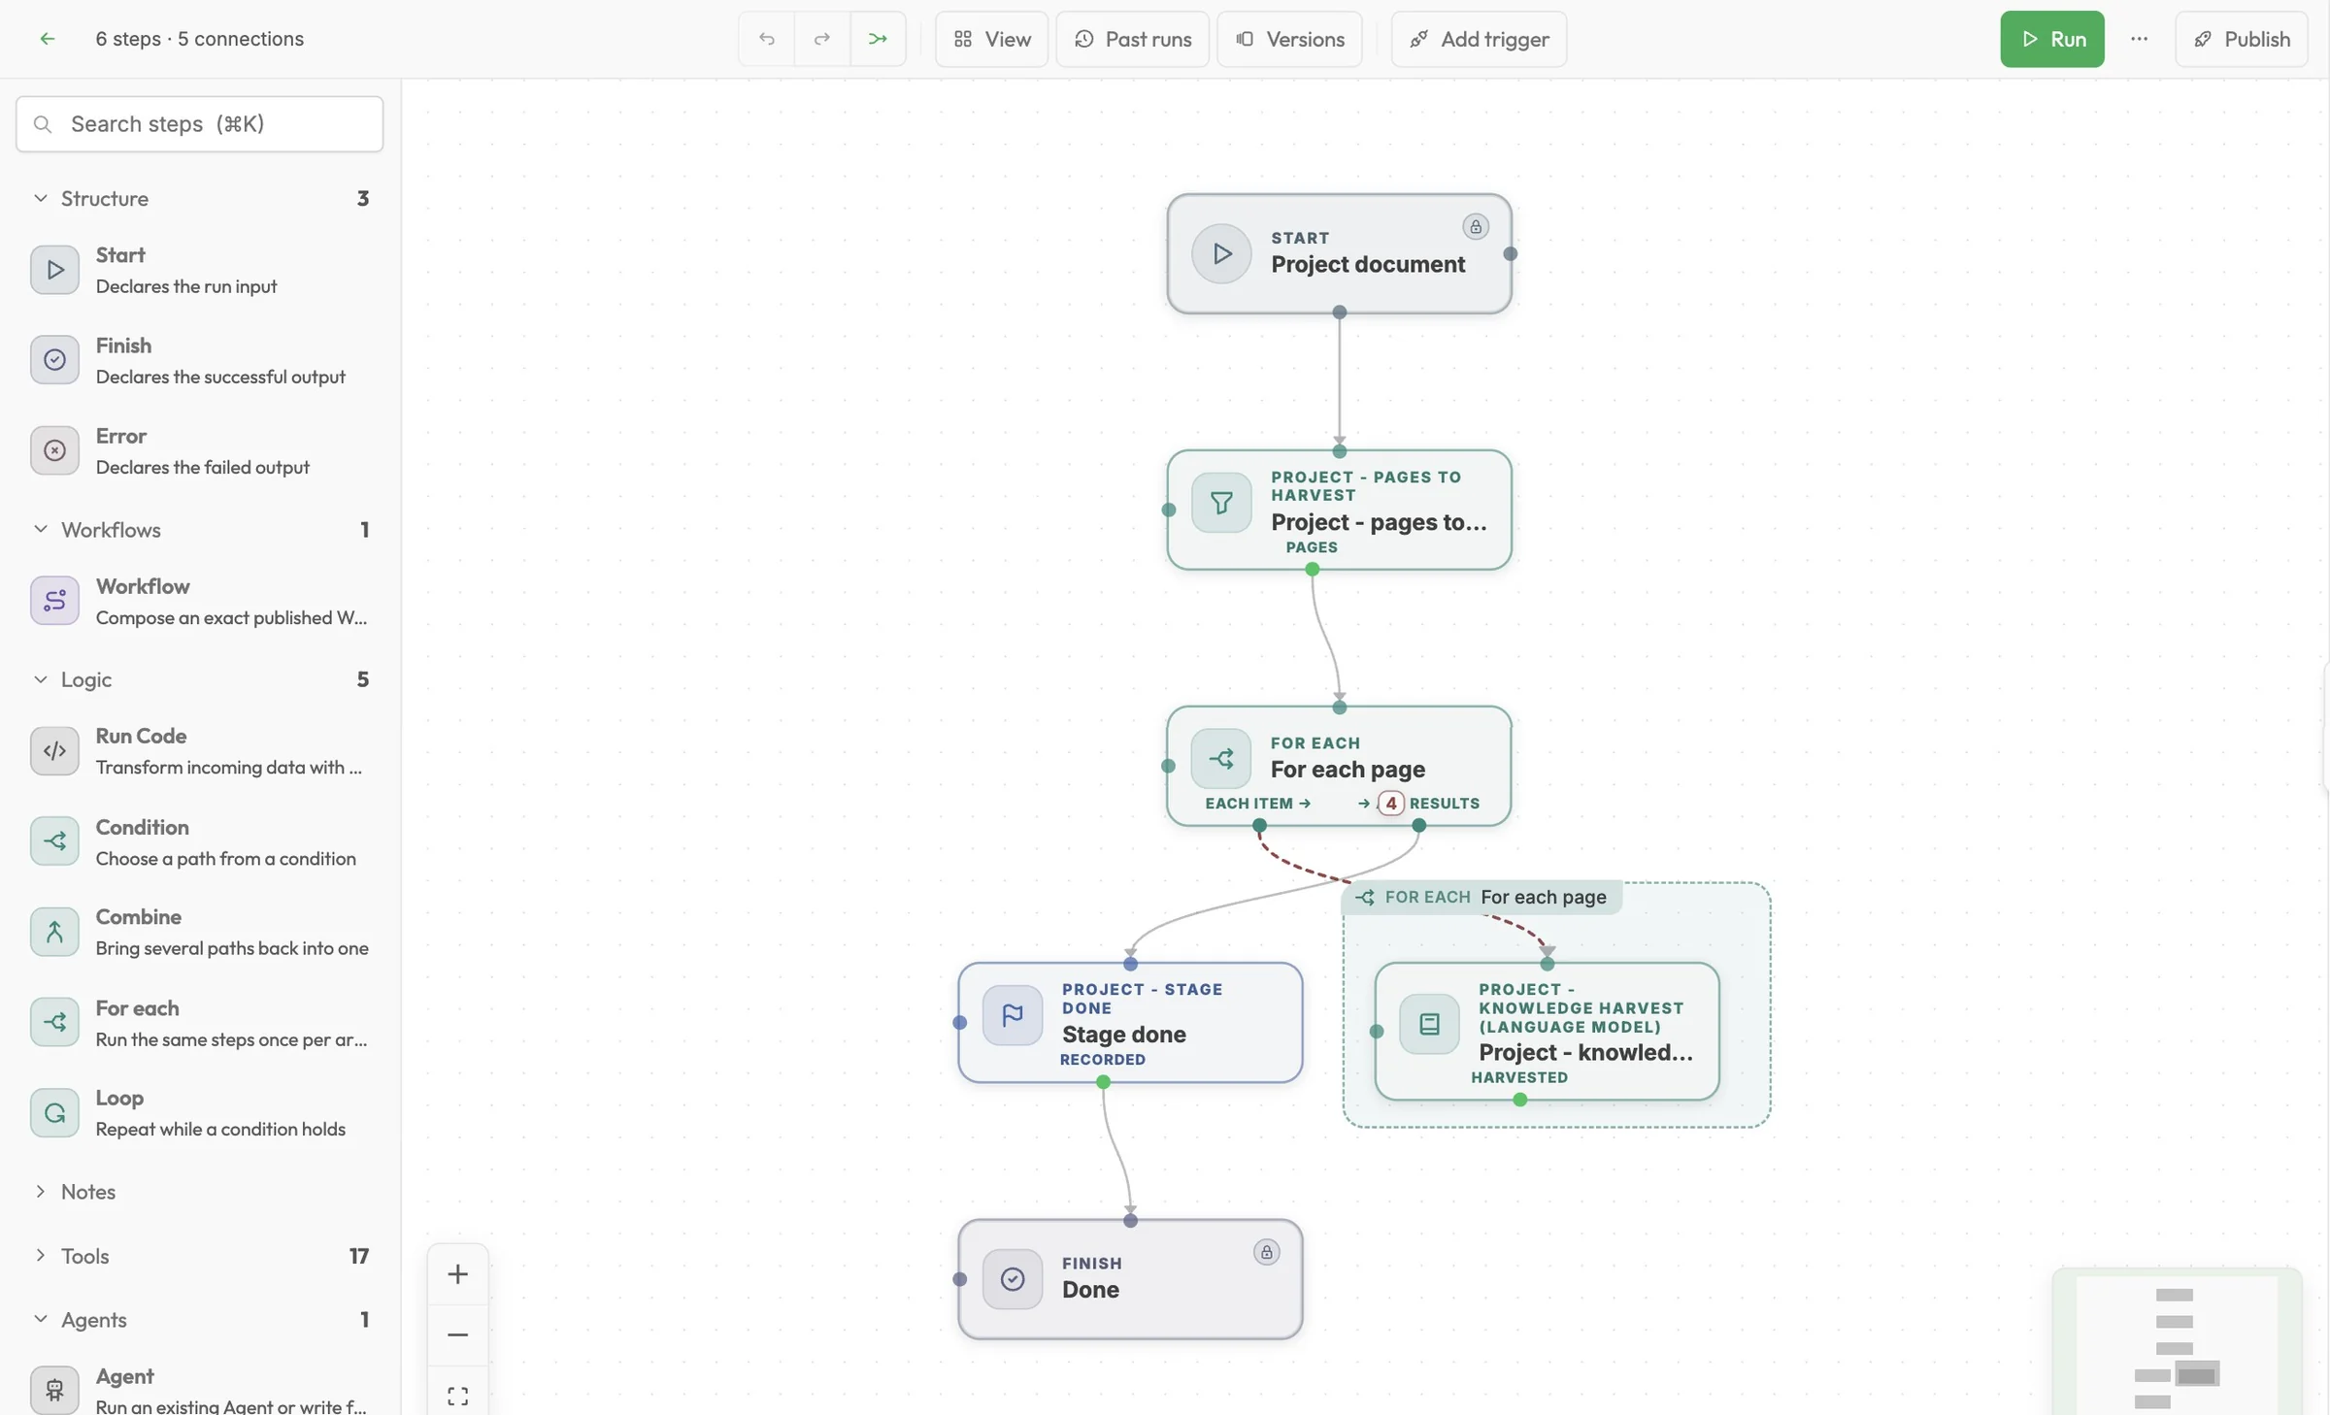Click the auto-layout arrows icon
The height and width of the screenshot is (1415, 2330).
coord(878,39)
